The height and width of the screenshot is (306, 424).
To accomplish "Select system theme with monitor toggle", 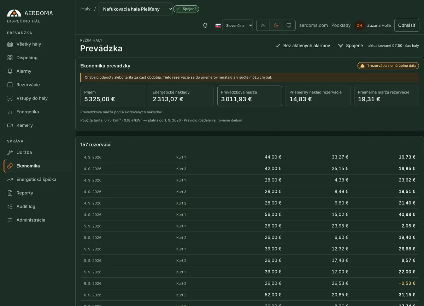I will pos(289,25).
